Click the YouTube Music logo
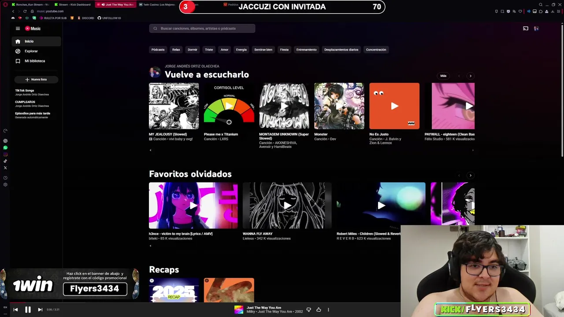This screenshot has height=317, width=564. [33, 29]
